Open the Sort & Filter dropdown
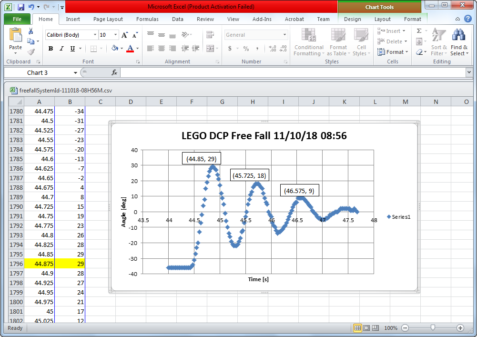This screenshot has width=477, height=337. point(439,42)
